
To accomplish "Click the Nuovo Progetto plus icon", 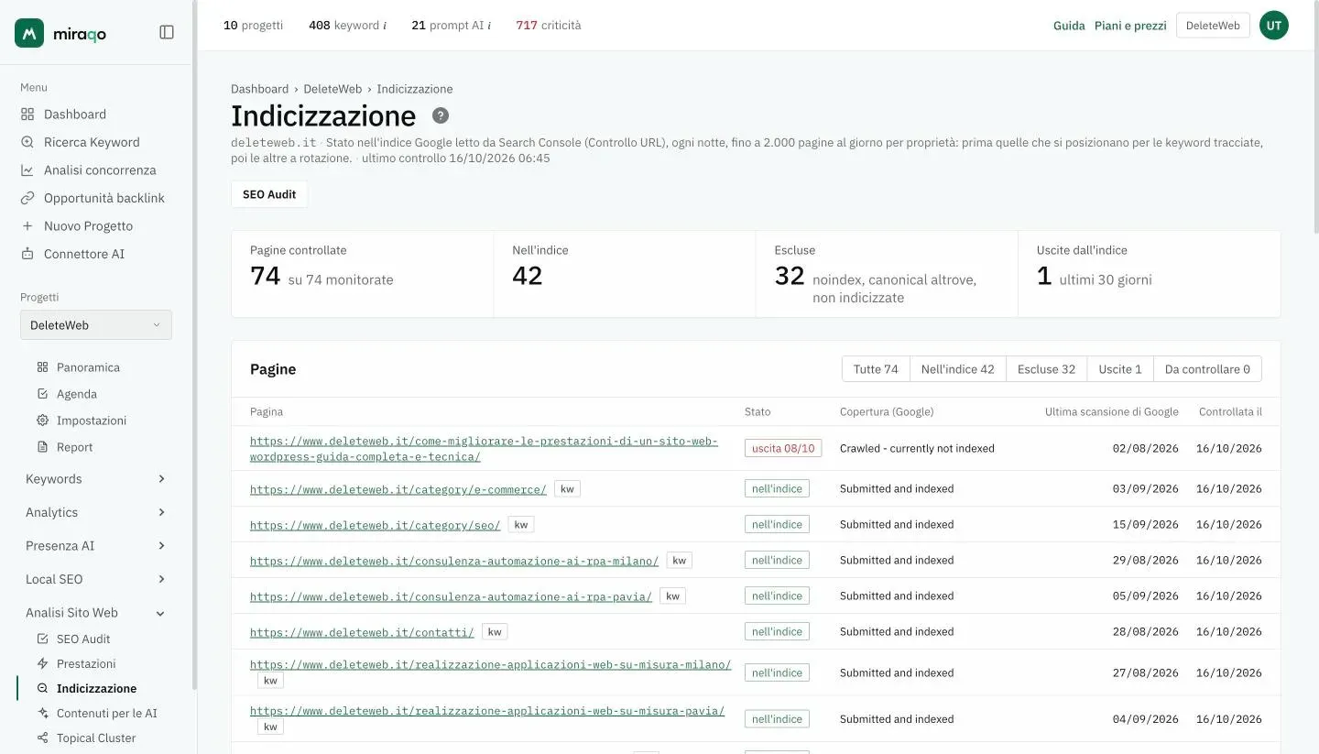I will click(x=27, y=226).
